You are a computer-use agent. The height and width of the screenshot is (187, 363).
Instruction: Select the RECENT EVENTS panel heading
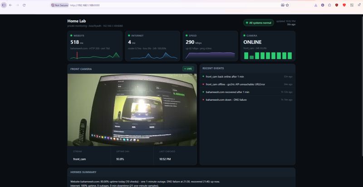tap(213, 68)
